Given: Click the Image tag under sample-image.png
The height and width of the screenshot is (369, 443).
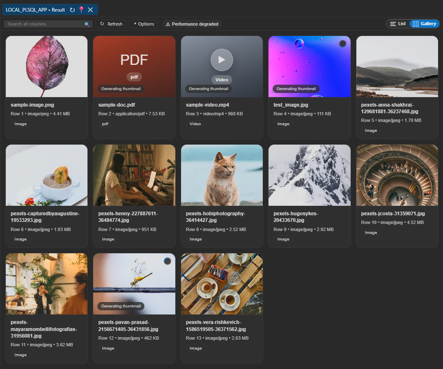Looking at the screenshot, I should pyautogui.click(x=20, y=124).
